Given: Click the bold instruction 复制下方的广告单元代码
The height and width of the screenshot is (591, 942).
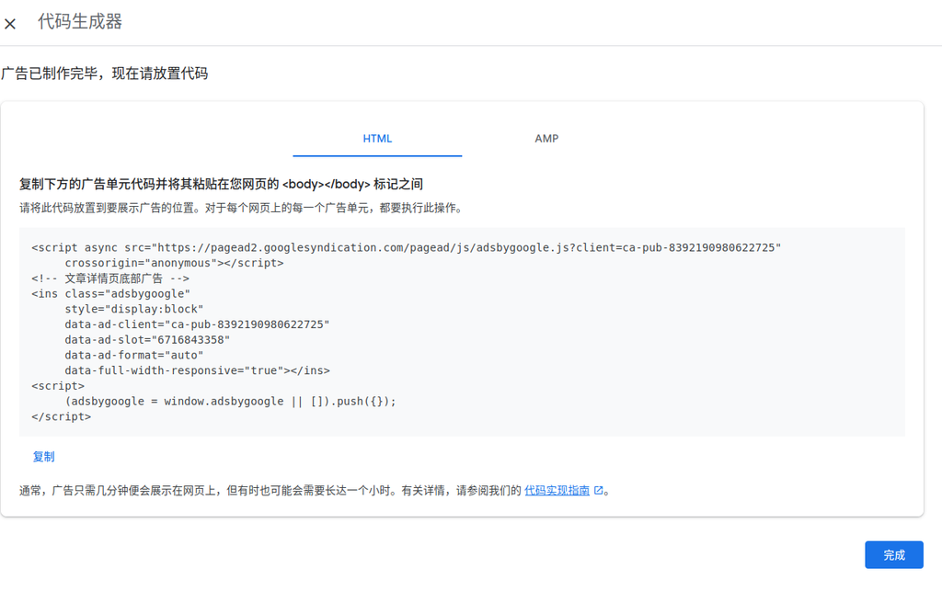Looking at the screenshot, I should (x=221, y=184).
